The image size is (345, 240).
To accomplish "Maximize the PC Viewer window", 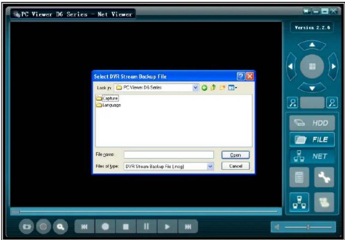I will tap(325, 11).
